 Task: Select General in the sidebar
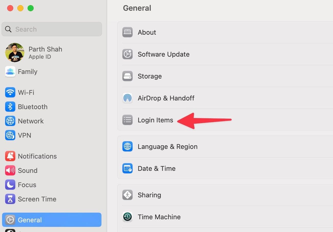[x=29, y=220]
